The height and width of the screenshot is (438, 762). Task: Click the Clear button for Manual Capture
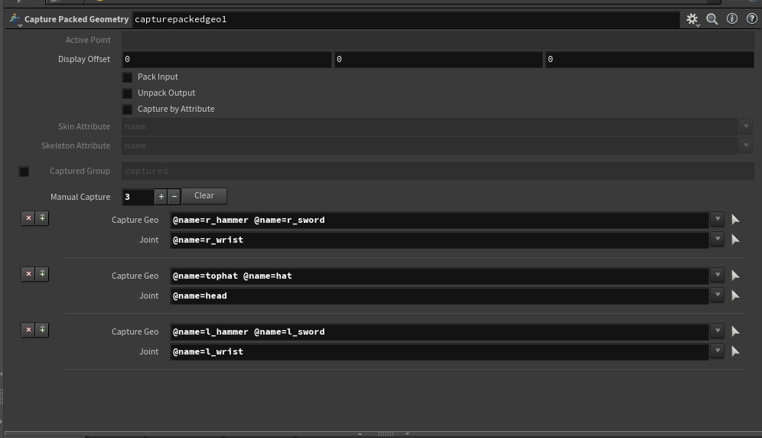[x=204, y=195]
